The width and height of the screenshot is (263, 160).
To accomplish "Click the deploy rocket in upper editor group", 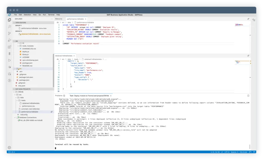I will [248, 19].
